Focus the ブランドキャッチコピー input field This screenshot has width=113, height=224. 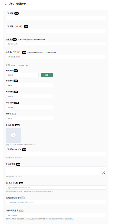pos(56,154)
